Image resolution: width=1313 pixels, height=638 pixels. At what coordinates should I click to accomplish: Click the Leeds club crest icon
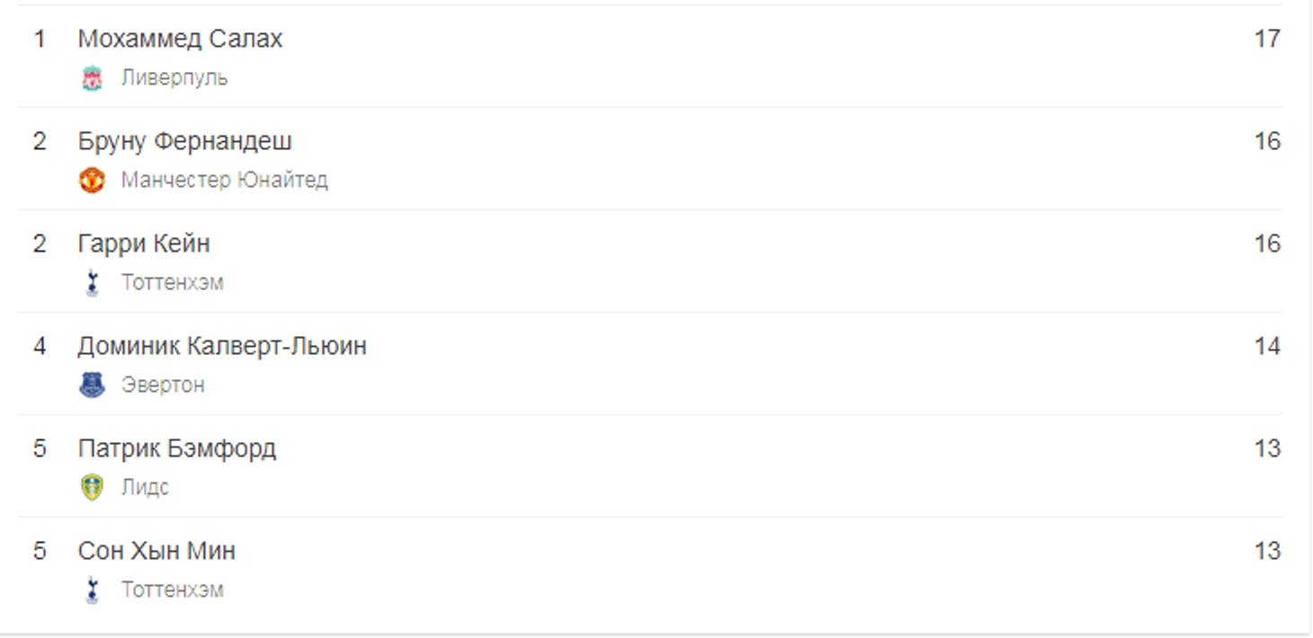[92, 488]
